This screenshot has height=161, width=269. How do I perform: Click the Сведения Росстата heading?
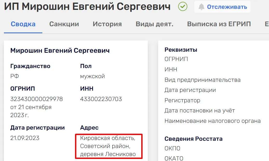click(x=193, y=139)
